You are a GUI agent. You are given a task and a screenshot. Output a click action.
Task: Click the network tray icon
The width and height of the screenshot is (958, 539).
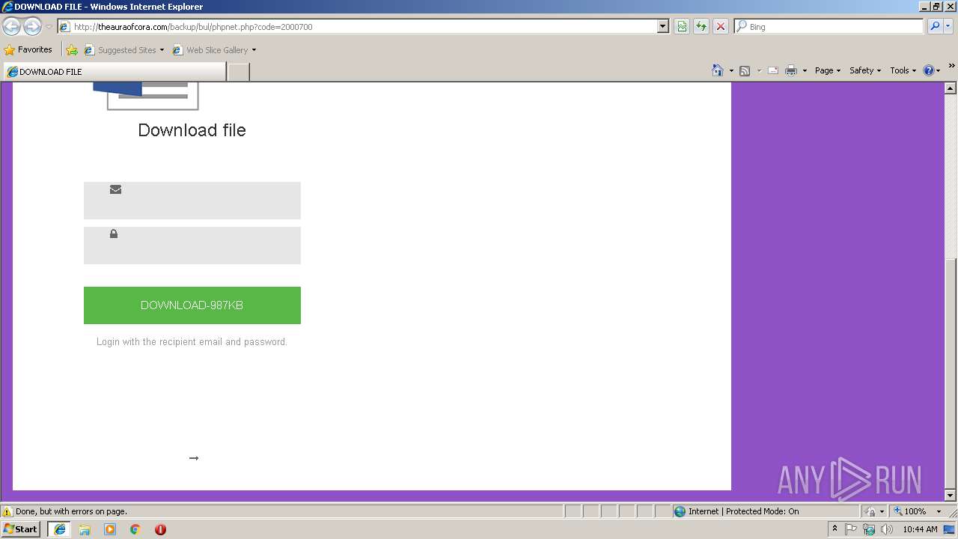coord(869,529)
